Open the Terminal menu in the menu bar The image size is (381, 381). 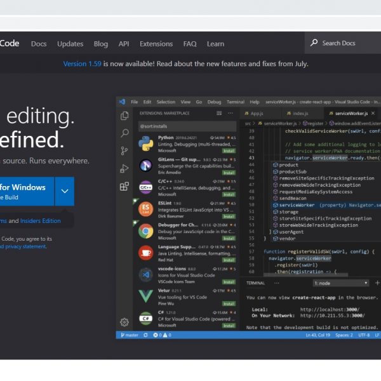235,102
